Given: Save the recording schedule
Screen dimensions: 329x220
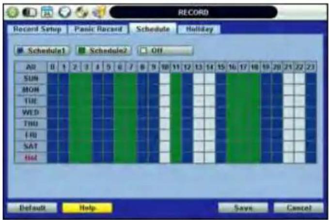Looking at the screenshot, I should coord(243,208).
